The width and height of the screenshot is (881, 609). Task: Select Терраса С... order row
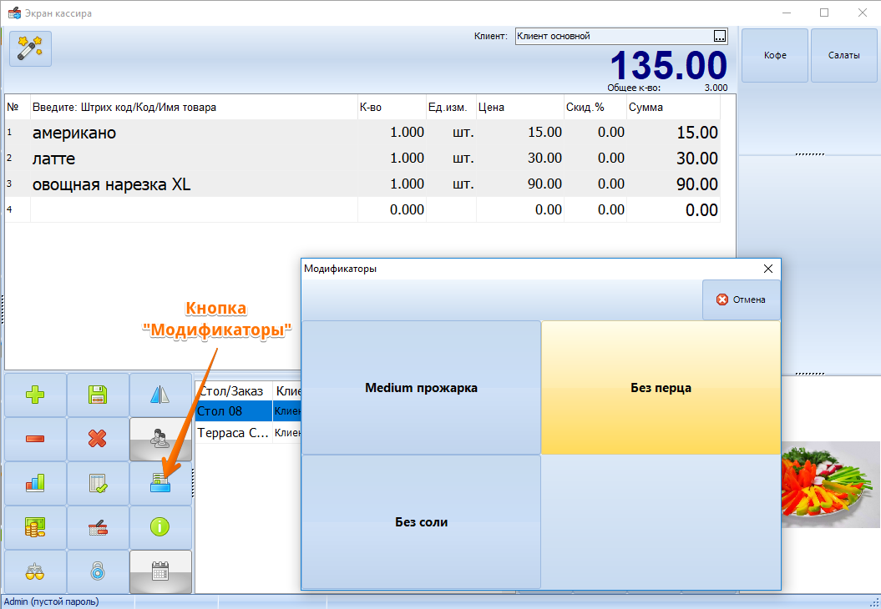coord(248,433)
